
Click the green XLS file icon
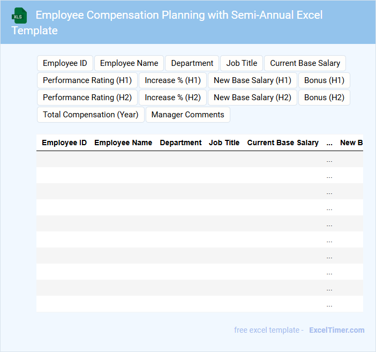click(19, 16)
